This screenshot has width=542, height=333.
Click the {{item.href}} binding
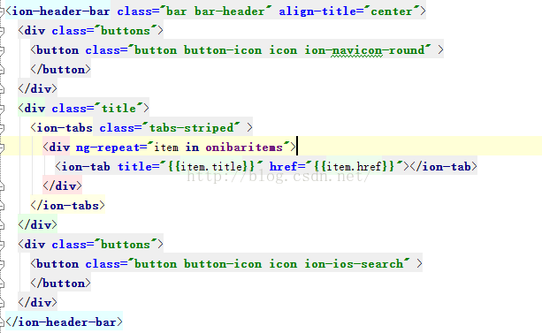coord(354,167)
